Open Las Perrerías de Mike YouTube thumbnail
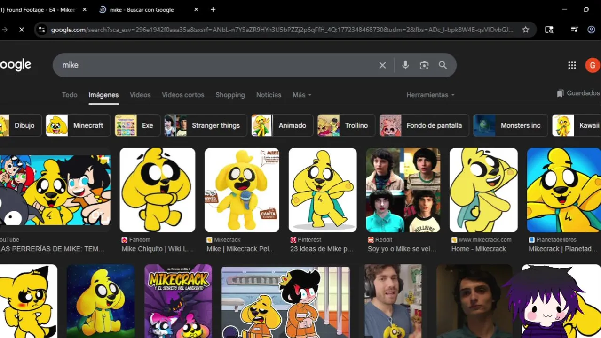Viewport: 601px width, 338px height. point(55,190)
